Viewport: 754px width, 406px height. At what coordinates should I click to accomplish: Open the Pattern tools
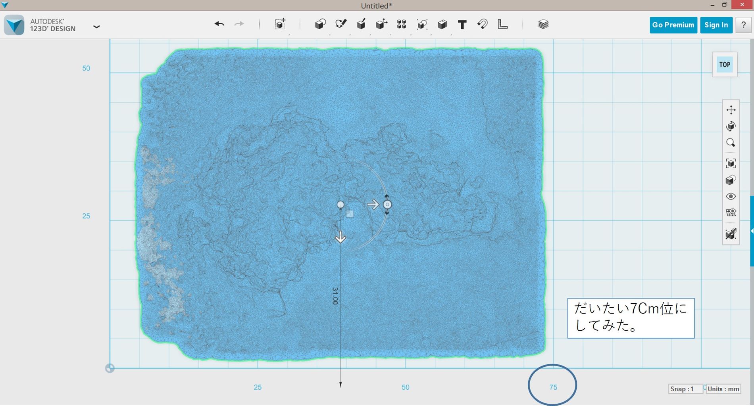point(402,25)
